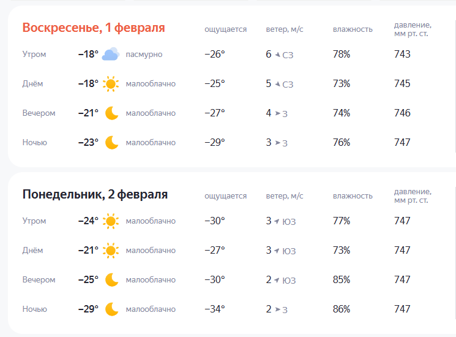Image resolution: width=456 pixels, height=337 pixels.
Task: Click wind direction arrow for Monday morning
Action: pyautogui.click(x=277, y=221)
